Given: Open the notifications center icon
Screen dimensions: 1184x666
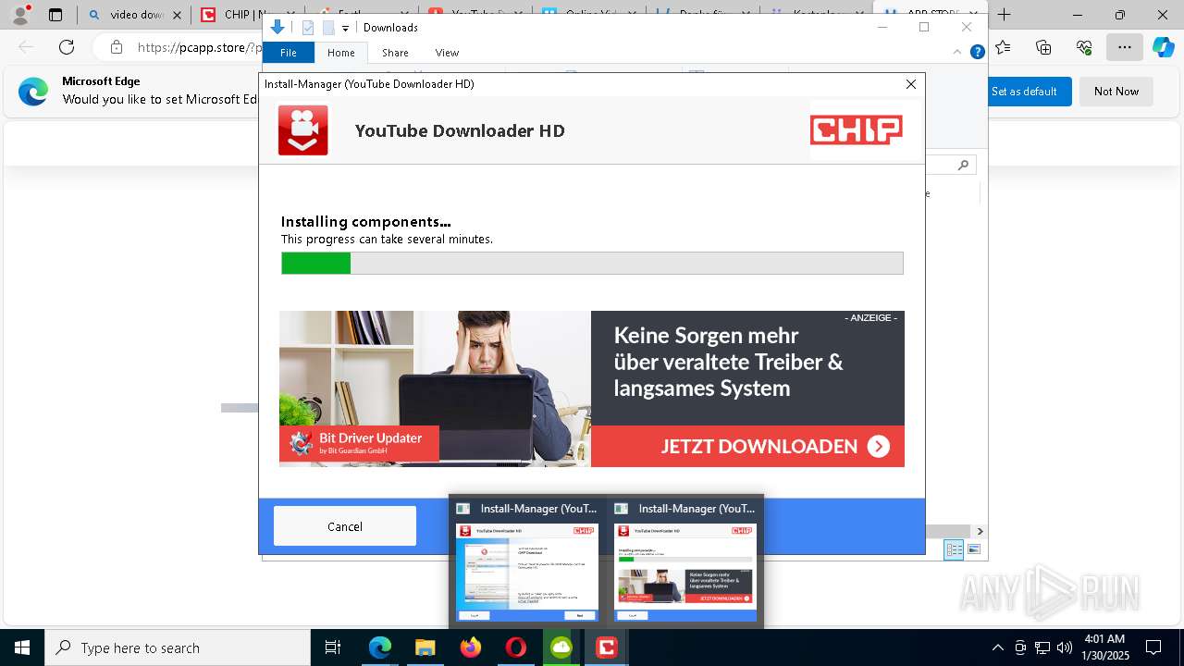Looking at the screenshot, I should click(x=1153, y=647).
